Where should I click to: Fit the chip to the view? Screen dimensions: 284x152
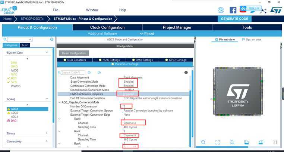tap(218, 142)
